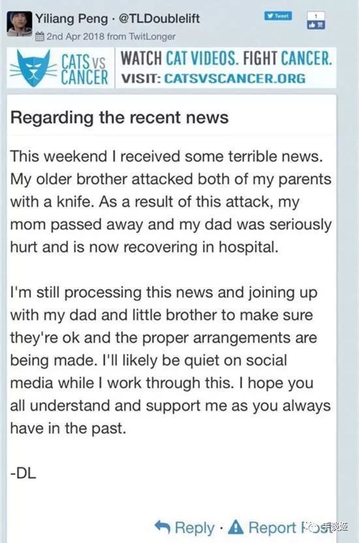Click the Regarding the recent news title
The height and width of the screenshot is (543, 359).
[x=119, y=117]
